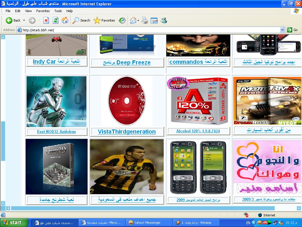Image resolution: width=302 pixels, height=227 pixels.
Task: Go to the Home page icon
Action: click(65, 20)
